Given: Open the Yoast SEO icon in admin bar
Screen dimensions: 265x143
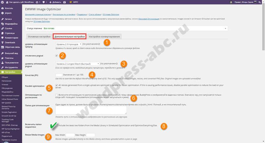Looking at the screenshot, I should 65,2.
